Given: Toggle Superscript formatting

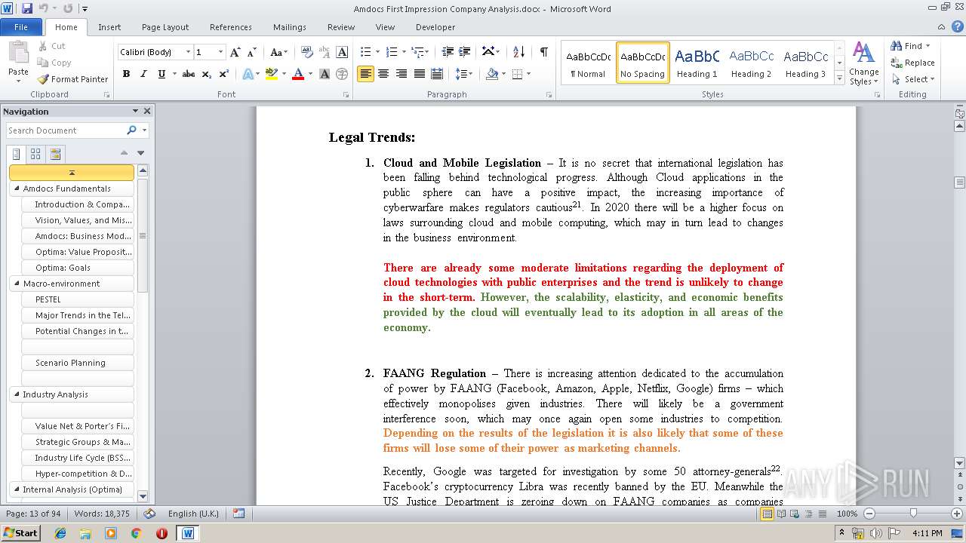Looking at the screenshot, I should [224, 74].
